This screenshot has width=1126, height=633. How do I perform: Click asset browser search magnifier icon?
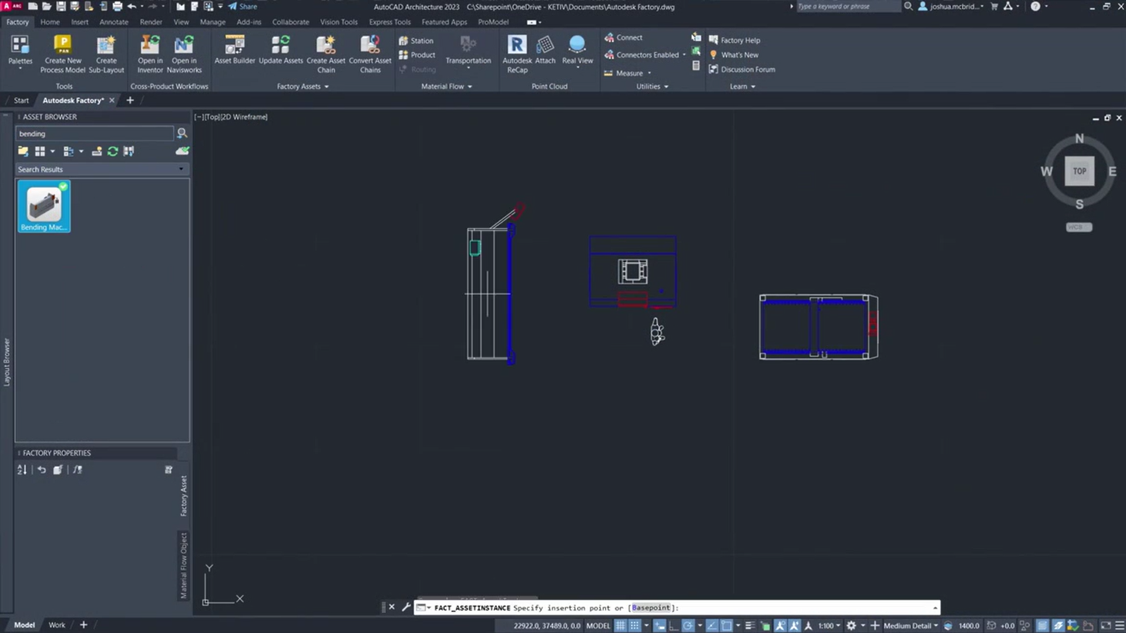tap(182, 133)
